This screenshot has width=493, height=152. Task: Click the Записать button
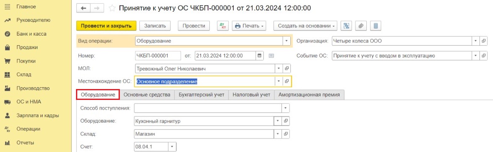[154, 26]
